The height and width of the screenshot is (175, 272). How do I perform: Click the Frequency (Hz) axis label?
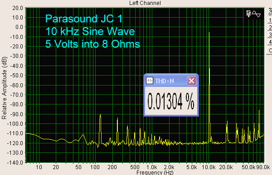155,173
